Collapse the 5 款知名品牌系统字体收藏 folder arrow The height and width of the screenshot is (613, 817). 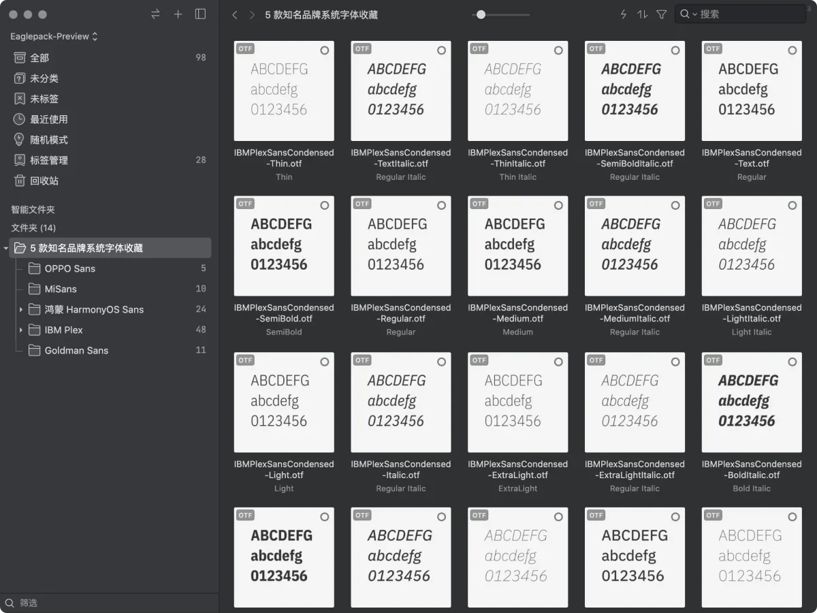[x=6, y=249]
